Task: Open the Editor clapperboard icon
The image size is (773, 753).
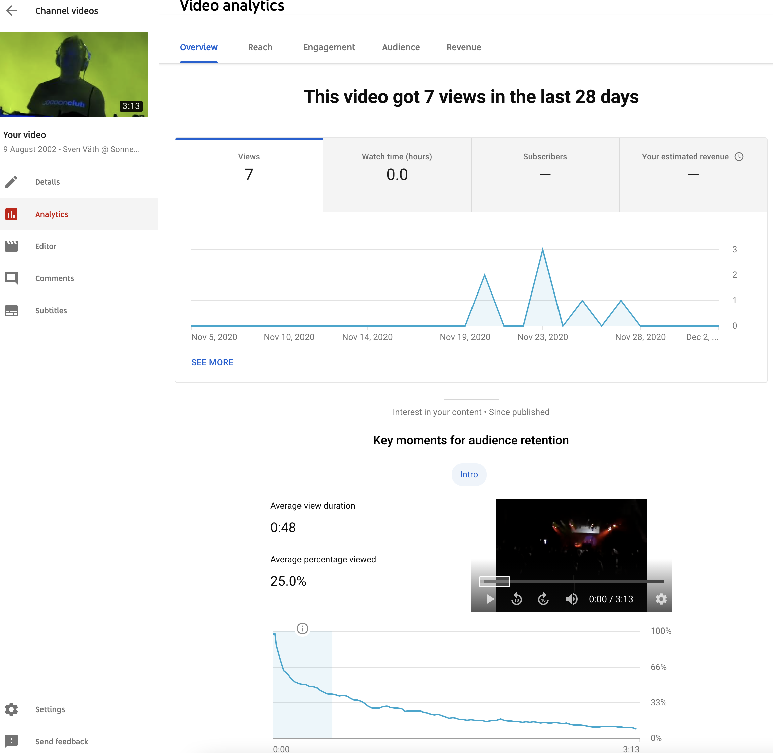Action: [11, 246]
